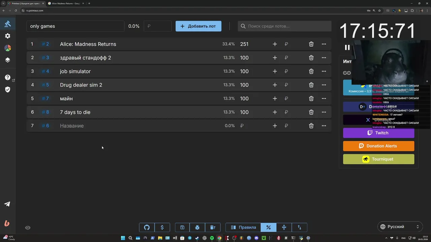This screenshot has width=431, height=242.
Task: Click the 'only games' lot name field
Action: [75, 26]
